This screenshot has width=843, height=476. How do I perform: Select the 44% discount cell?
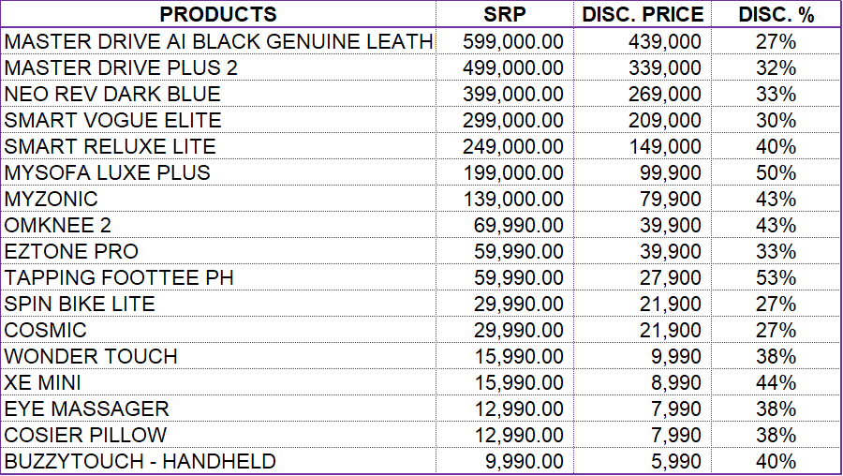[x=776, y=383]
